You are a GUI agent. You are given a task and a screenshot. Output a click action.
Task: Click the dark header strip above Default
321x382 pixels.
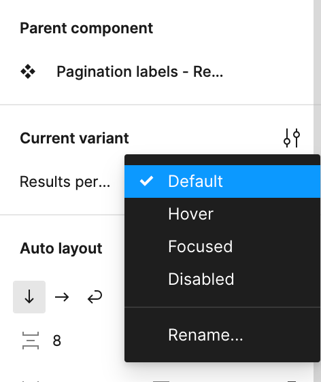(222, 160)
